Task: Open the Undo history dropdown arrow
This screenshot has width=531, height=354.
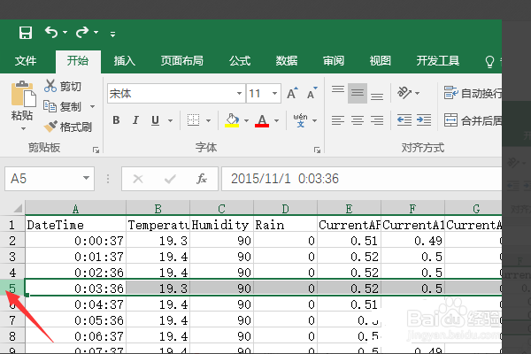Action: (65, 33)
